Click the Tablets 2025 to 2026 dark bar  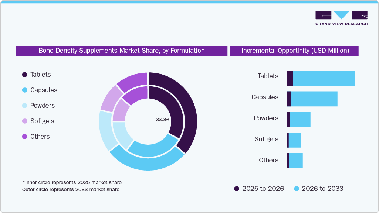point(290,78)
